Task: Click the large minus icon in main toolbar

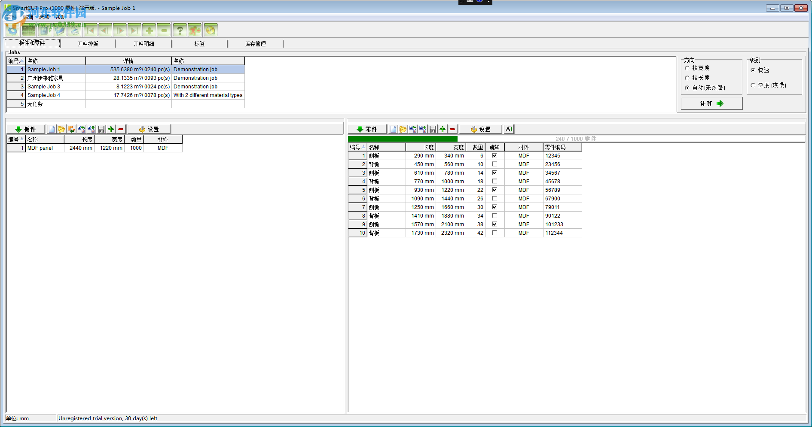Action: point(164,30)
